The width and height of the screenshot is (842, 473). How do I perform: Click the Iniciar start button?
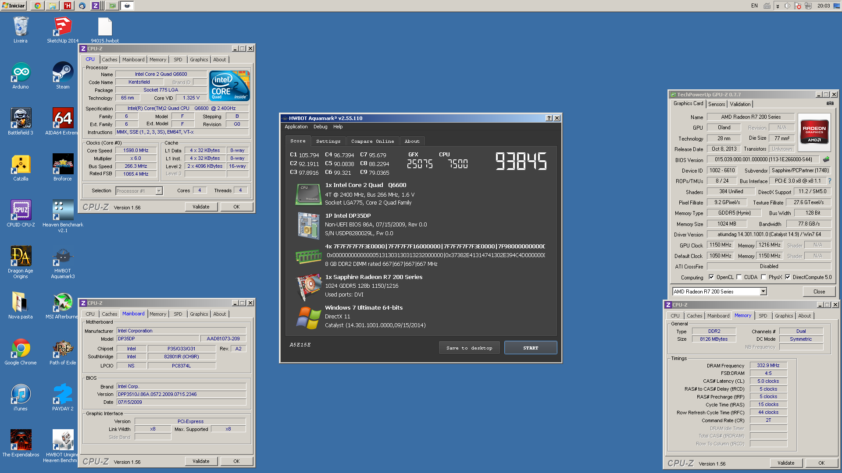(x=14, y=6)
